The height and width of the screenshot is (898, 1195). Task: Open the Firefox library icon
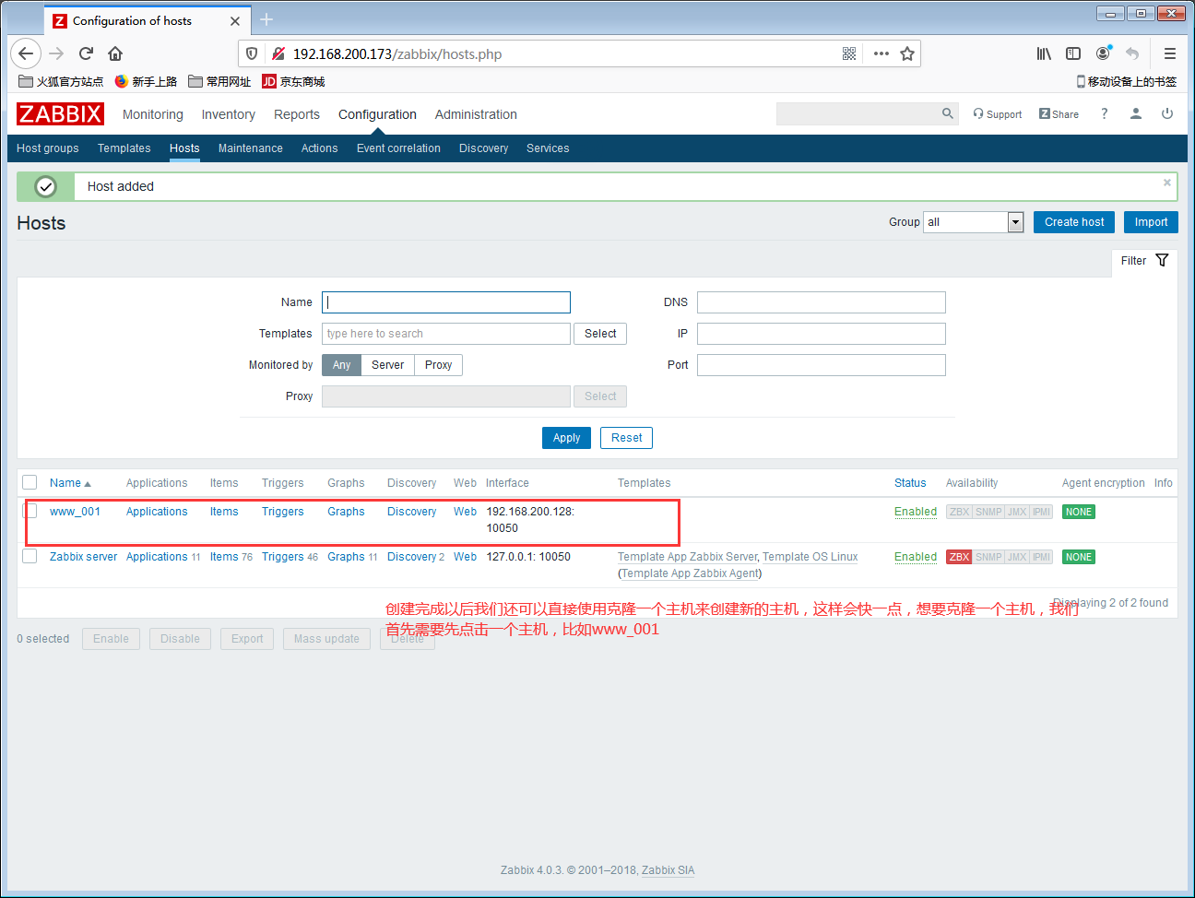tap(1044, 53)
